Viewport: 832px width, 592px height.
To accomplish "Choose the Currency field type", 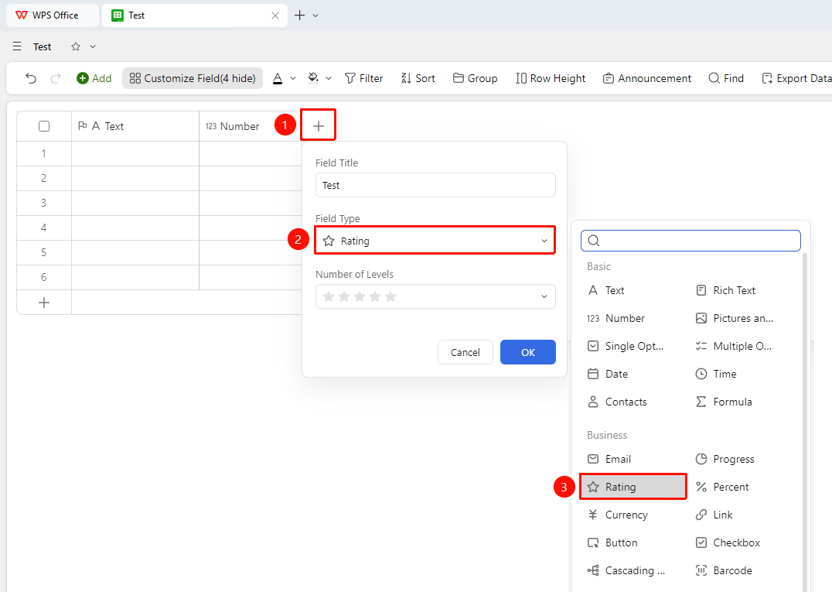I will (618, 515).
